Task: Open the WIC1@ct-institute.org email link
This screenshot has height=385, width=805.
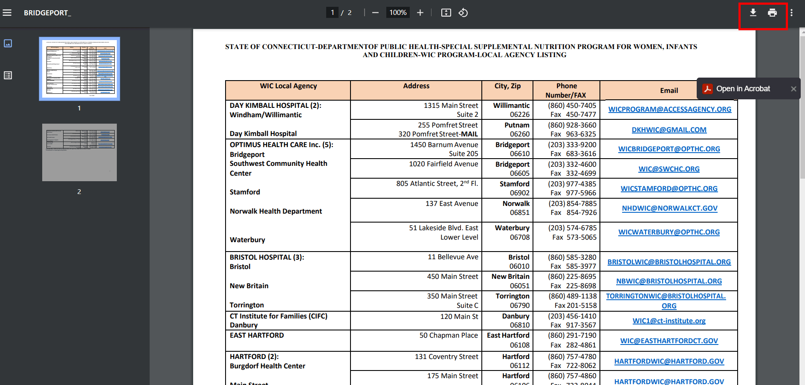Action: pos(669,321)
